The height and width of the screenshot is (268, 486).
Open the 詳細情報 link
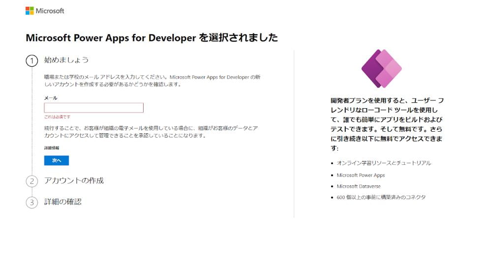52,148
